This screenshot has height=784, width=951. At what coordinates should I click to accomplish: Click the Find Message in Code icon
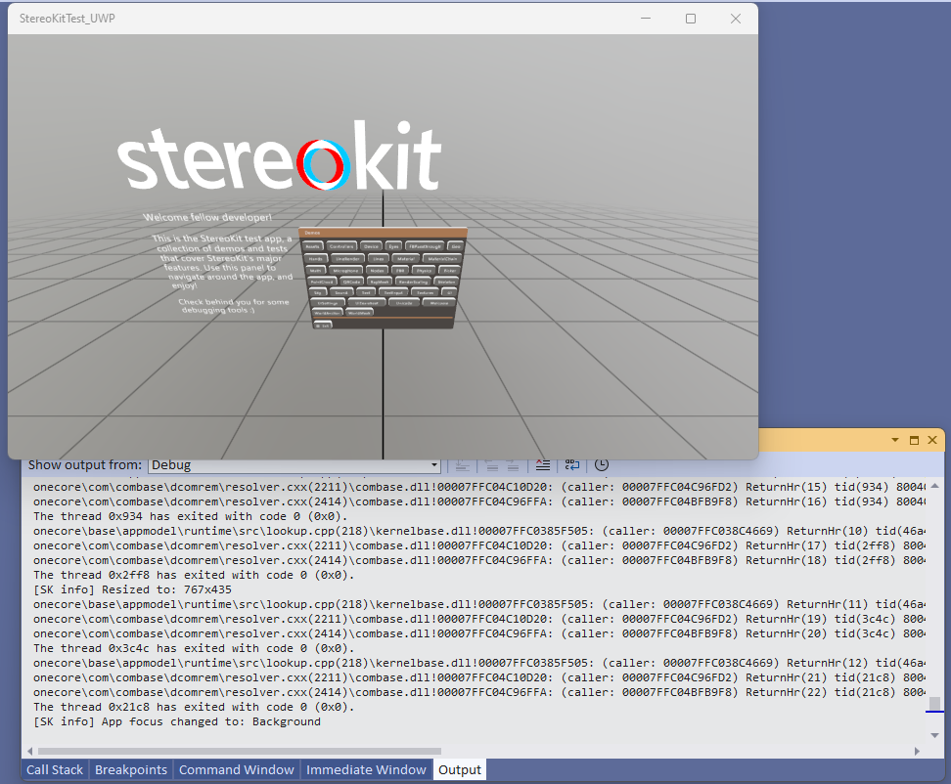(462, 465)
